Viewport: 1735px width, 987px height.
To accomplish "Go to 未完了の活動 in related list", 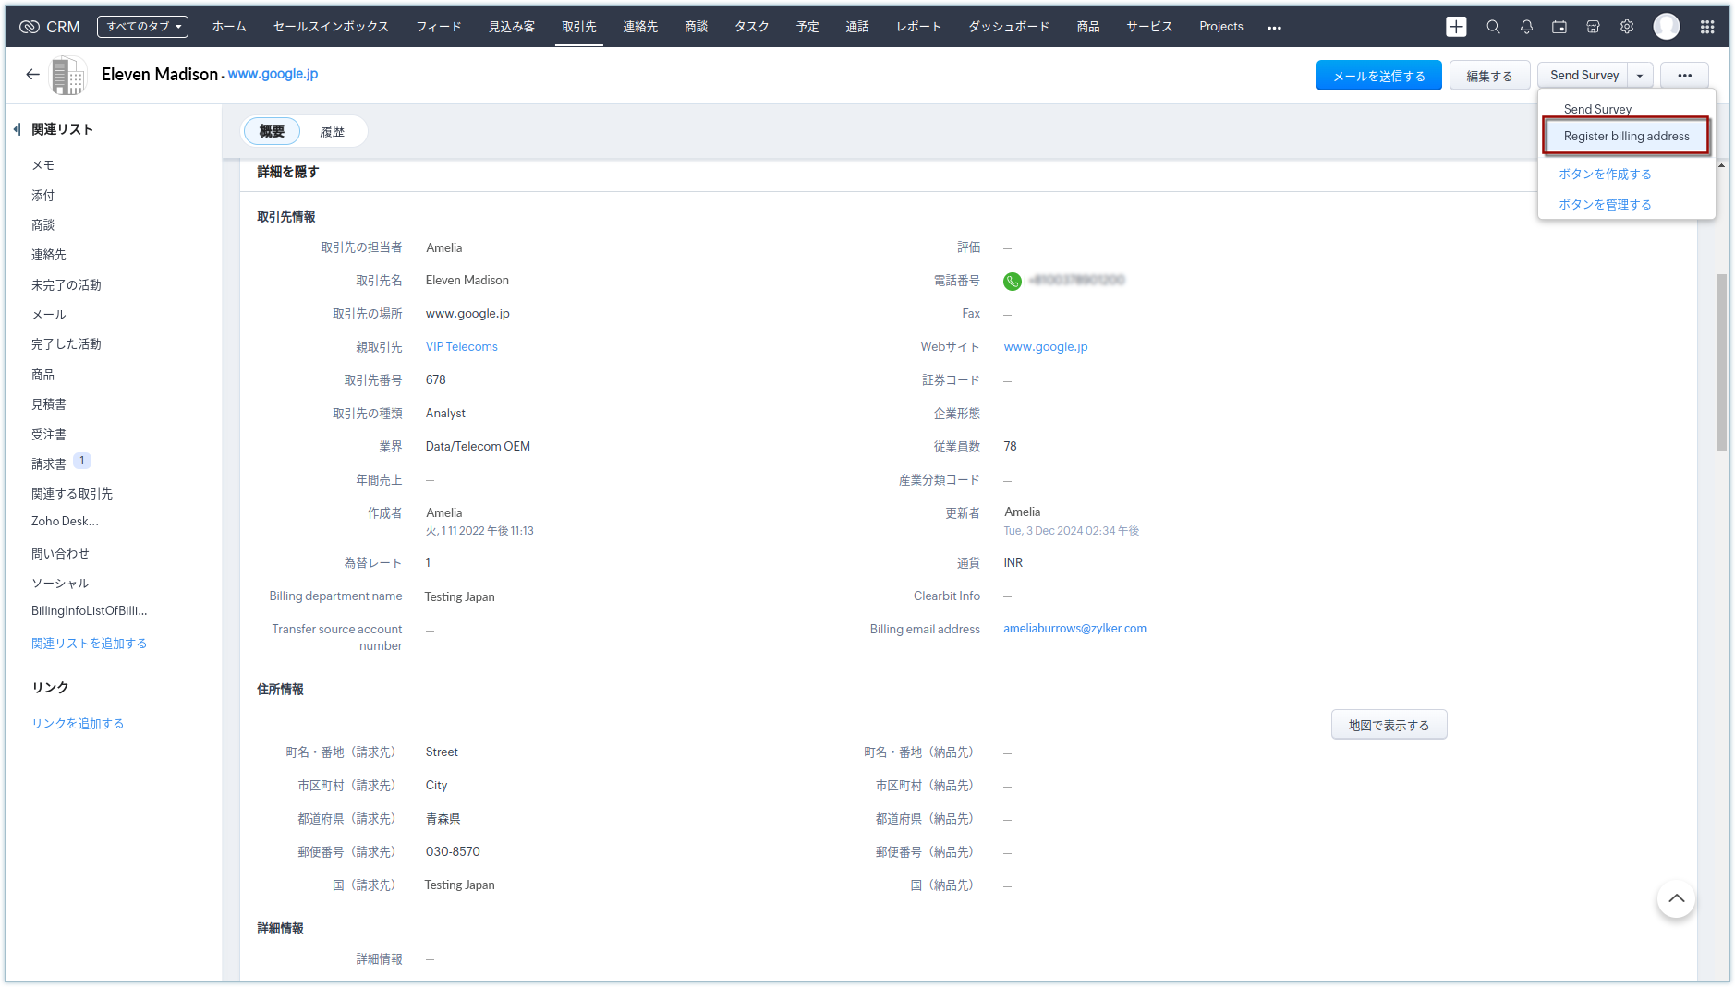I will [x=67, y=285].
